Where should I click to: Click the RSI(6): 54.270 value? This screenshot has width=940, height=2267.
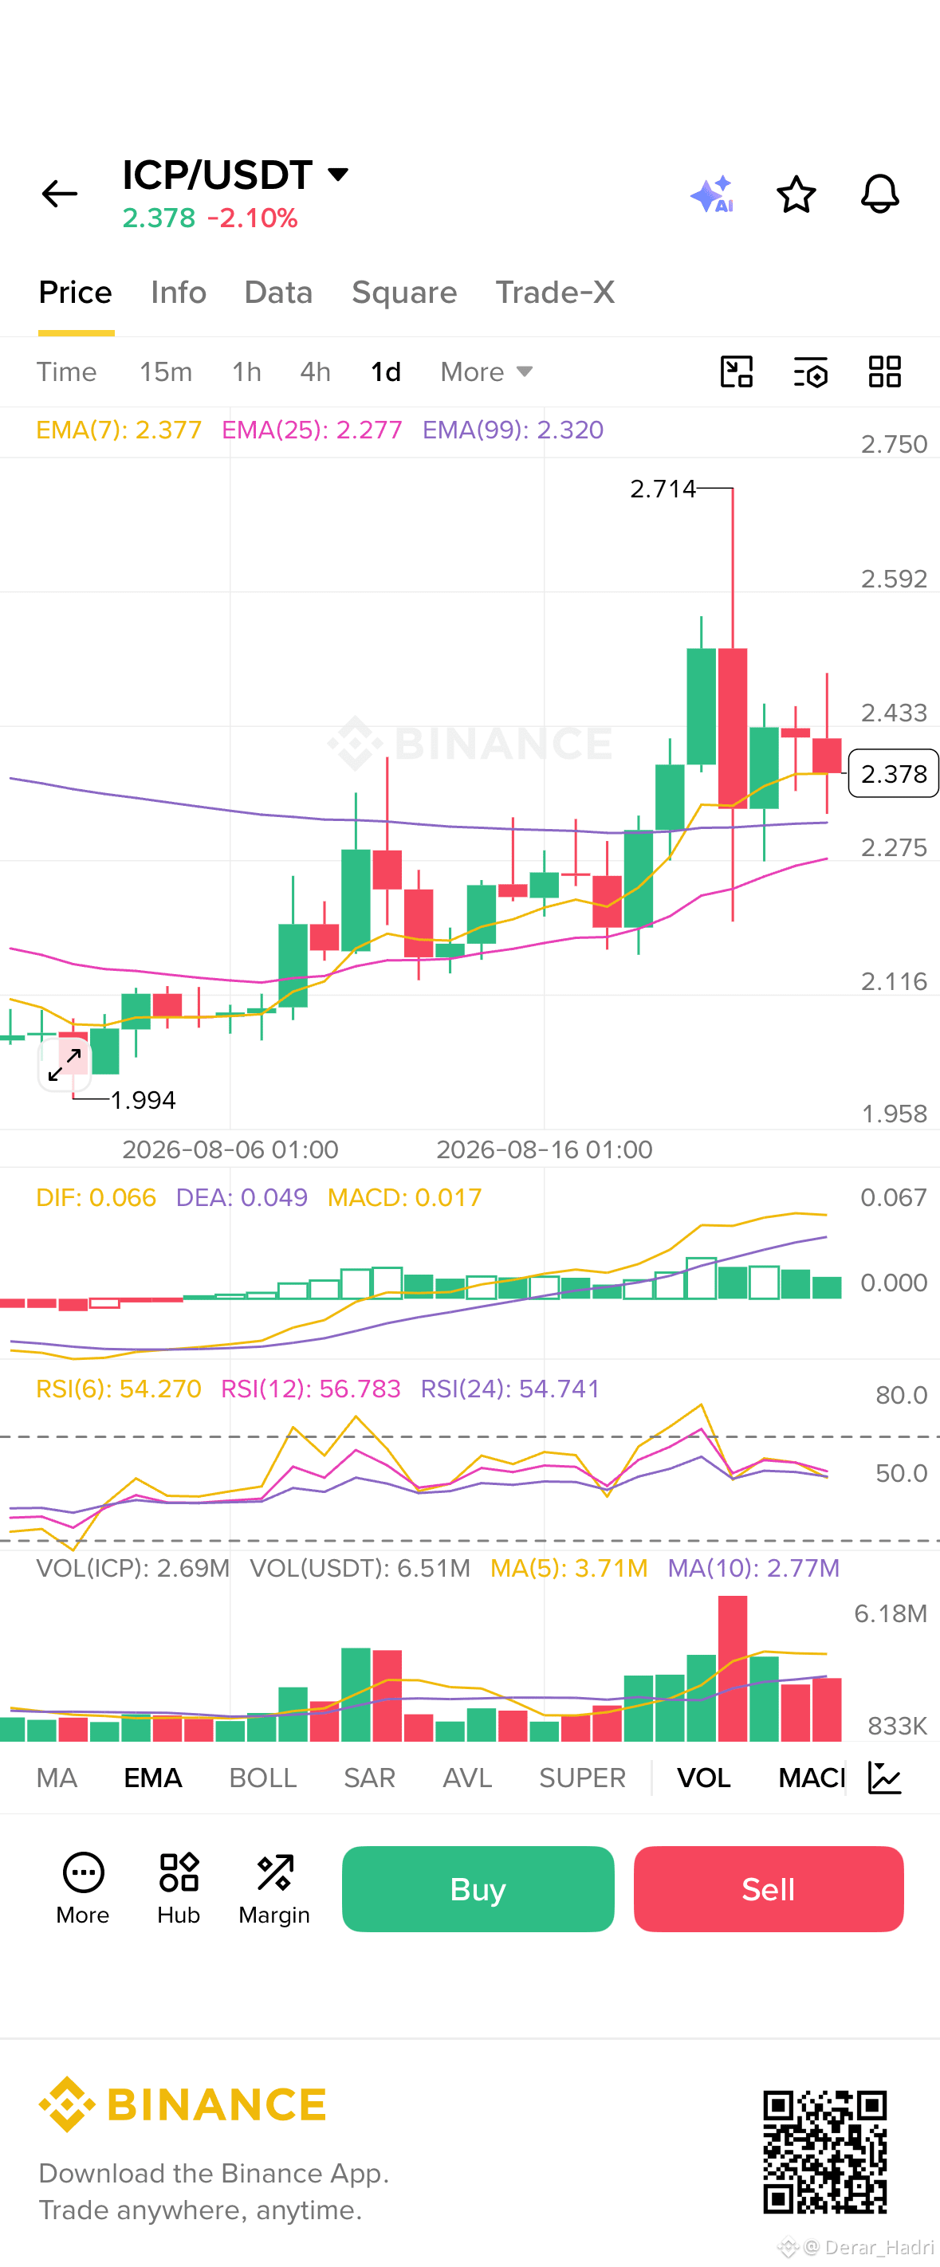[x=119, y=1389]
